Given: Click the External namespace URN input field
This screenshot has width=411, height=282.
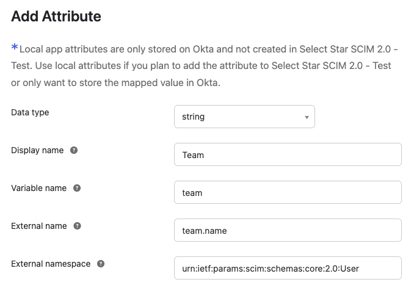Looking at the screenshot, I should [288, 269].
